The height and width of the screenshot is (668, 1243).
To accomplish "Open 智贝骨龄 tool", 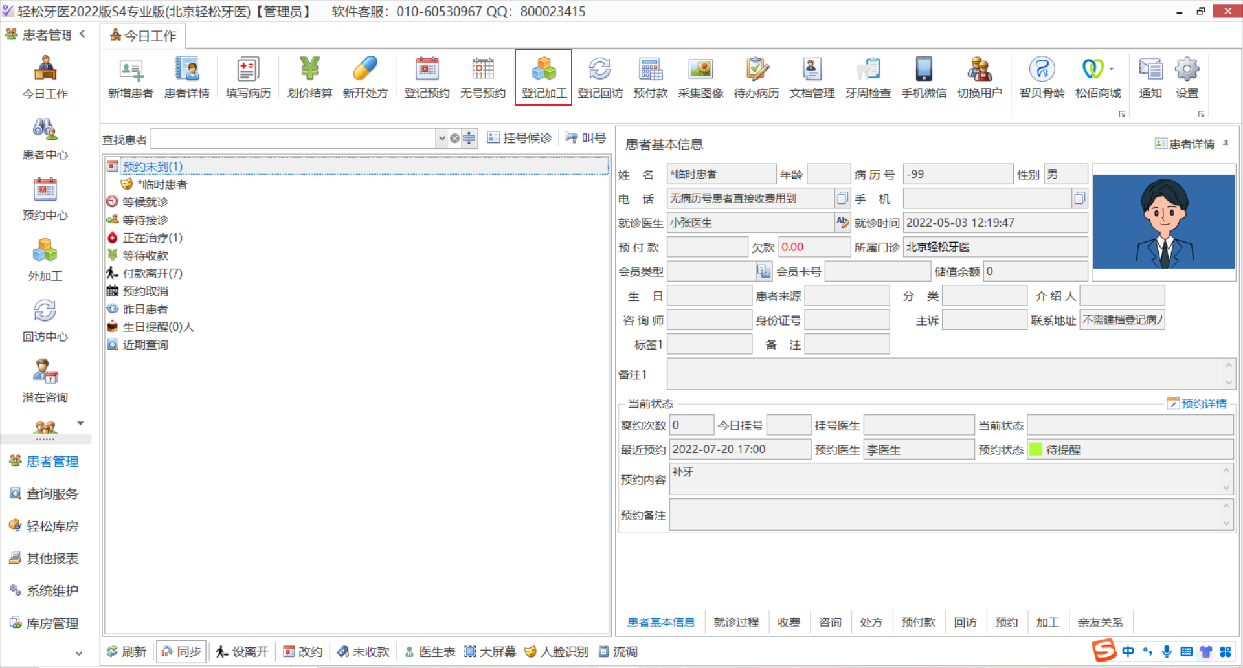I will tap(1042, 78).
